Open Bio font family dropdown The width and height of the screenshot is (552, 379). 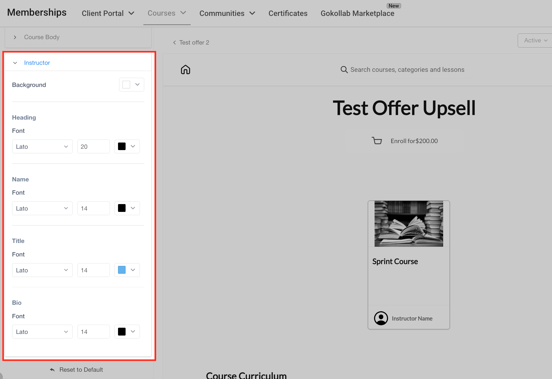(42, 332)
